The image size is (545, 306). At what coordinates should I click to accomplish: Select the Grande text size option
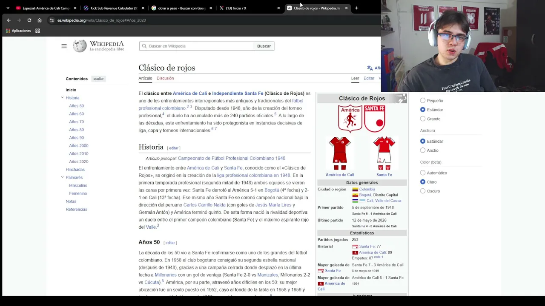(423, 119)
